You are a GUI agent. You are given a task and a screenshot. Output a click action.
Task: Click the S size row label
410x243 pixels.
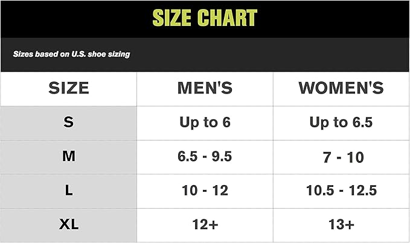(68, 122)
